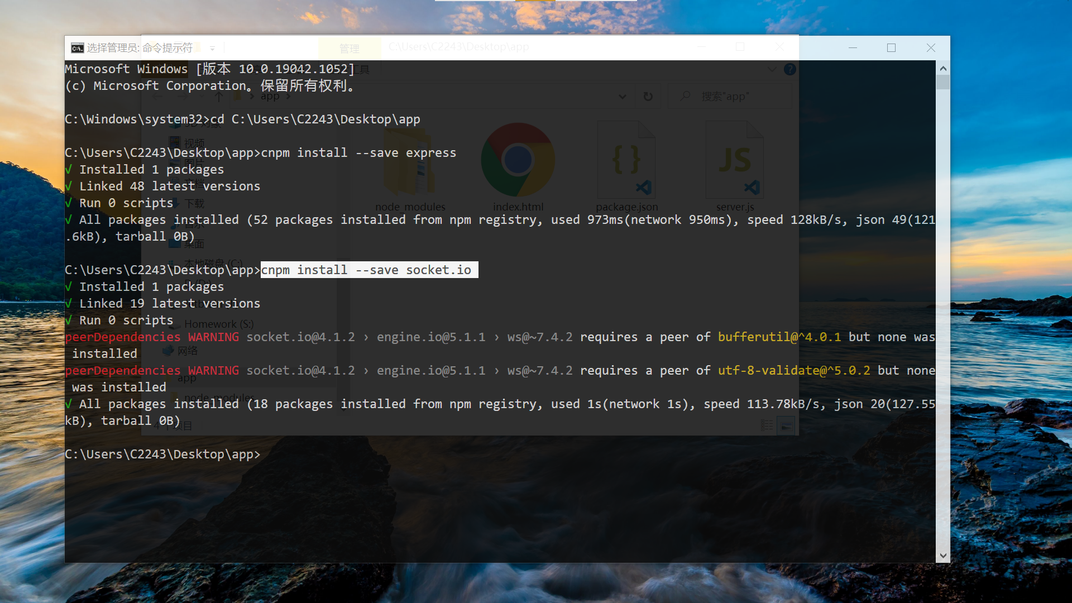Open the node_modules folder in File Explorer
Screen dimensions: 1072x603
coord(410,167)
